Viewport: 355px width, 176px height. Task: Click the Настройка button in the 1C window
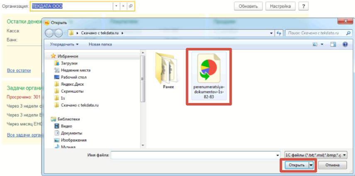[x=280, y=6]
